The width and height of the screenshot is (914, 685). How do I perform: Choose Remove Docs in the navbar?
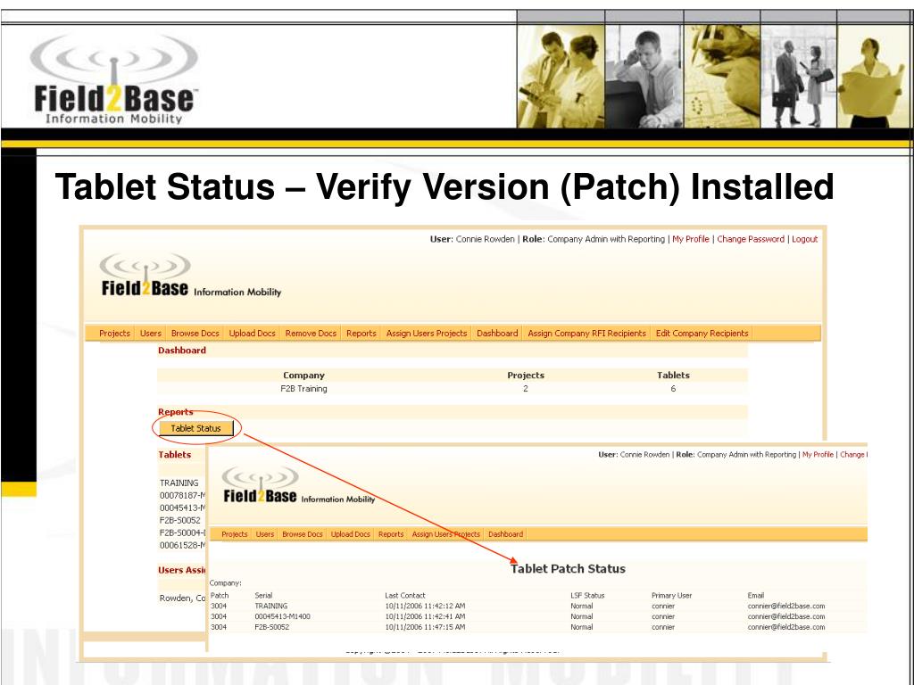(311, 334)
